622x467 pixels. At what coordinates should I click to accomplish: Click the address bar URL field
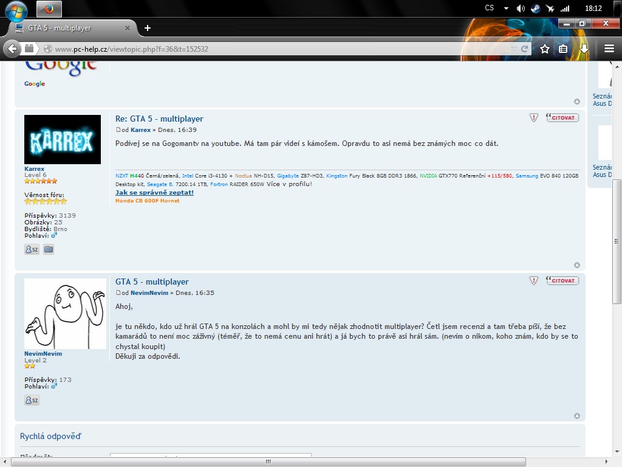coord(273,49)
